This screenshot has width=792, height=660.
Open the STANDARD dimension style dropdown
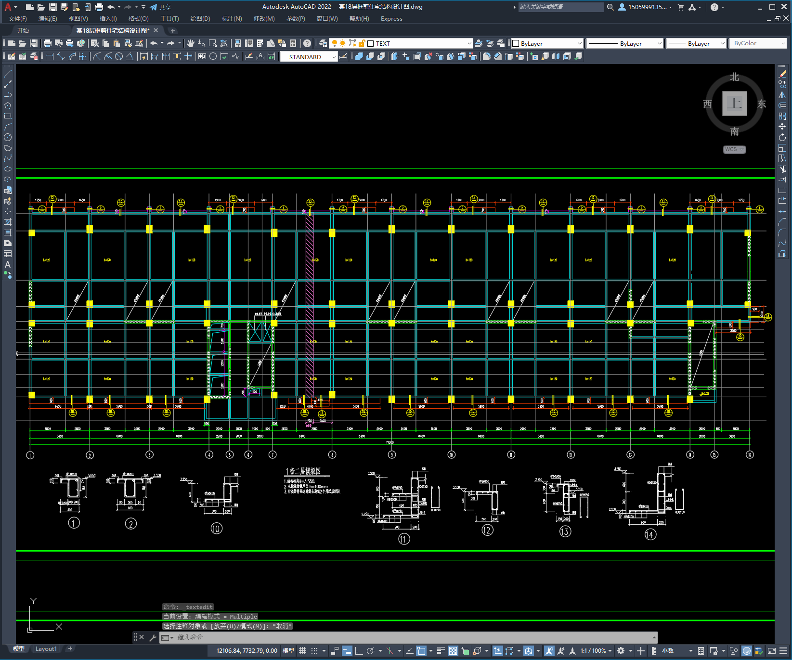(x=334, y=57)
